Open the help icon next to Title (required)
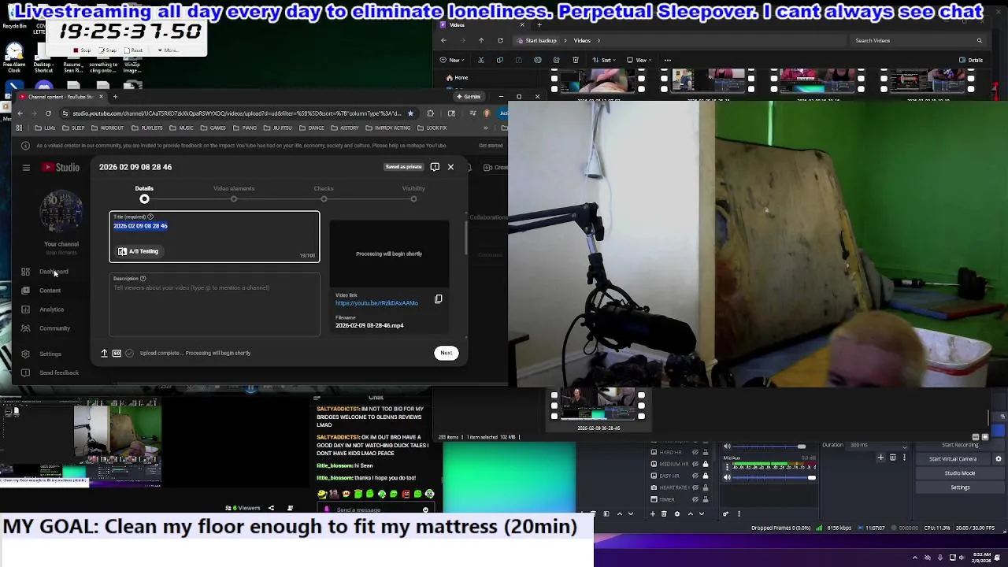Viewport: 1008px width, 567px height. [150, 217]
